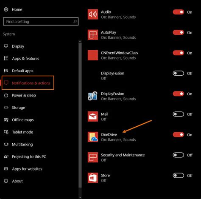
Task: Open Tablet mode settings
Action: (22, 132)
